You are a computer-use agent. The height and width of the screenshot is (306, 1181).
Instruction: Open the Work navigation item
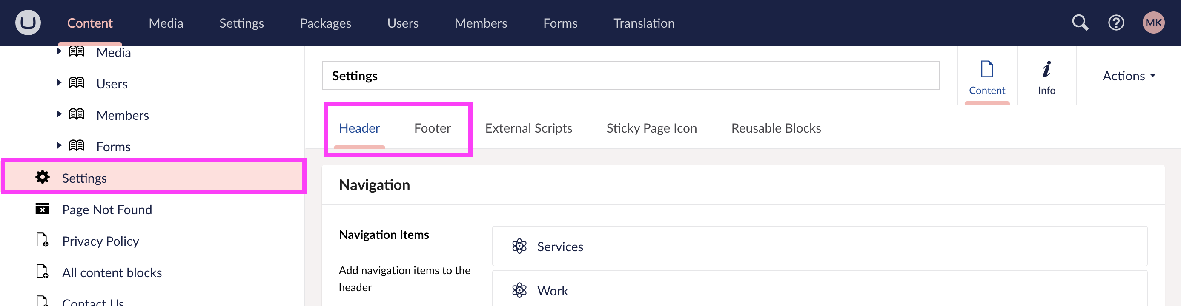click(819, 289)
